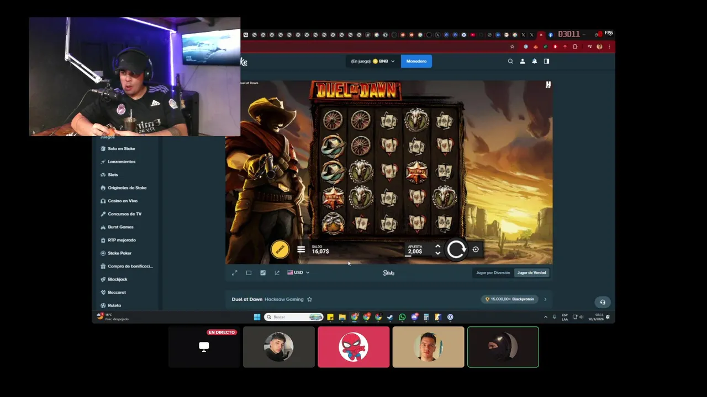Open the browser extensions puzzle icon
707x397 pixels.
coord(575,47)
